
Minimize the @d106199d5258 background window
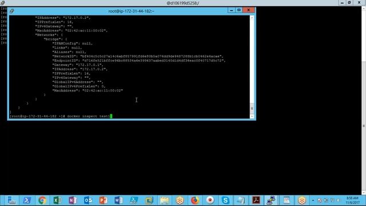coord(342,2)
